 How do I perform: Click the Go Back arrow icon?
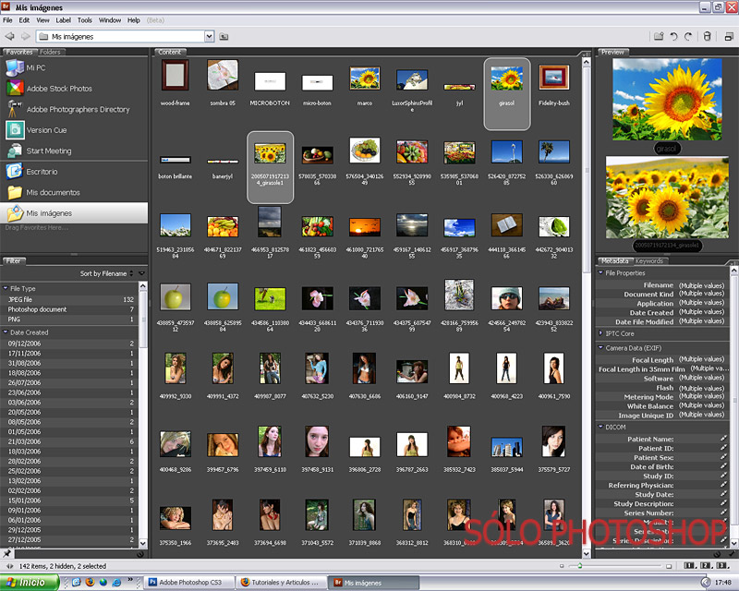pos(9,36)
